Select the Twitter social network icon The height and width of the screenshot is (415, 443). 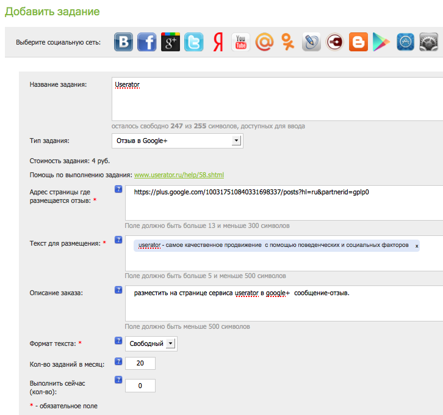pyautogui.click(x=194, y=42)
